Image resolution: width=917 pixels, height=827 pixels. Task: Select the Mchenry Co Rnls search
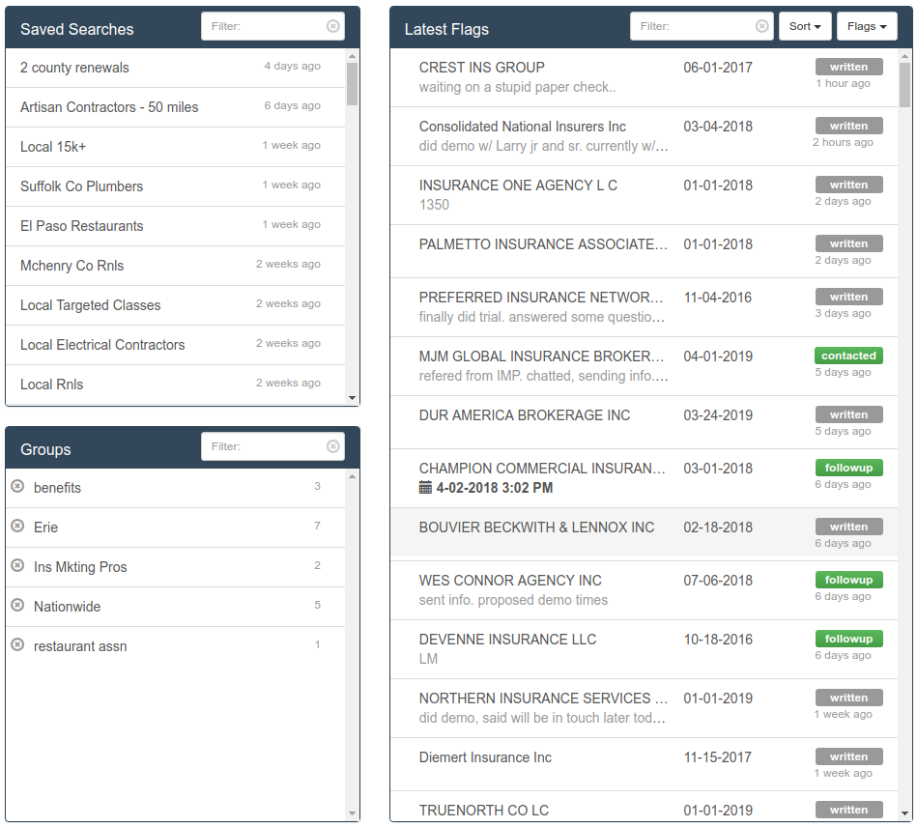tap(175, 266)
